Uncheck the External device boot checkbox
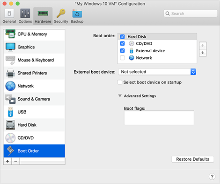Image resolution: width=220 pixels, height=184 pixels. point(122,51)
